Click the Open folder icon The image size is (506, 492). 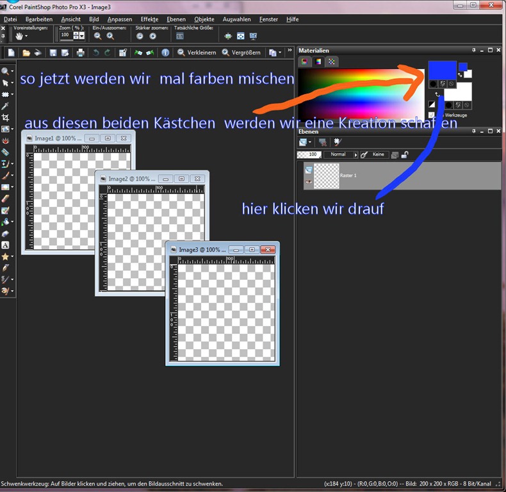[x=26, y=53]
